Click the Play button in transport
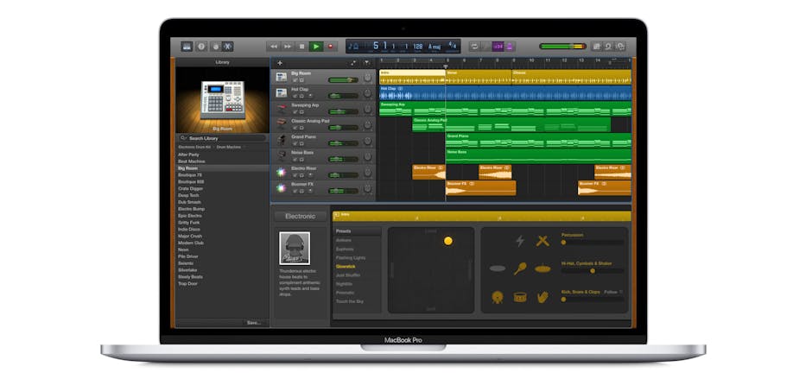Viewport: 812px width, 379px height. [315, 46]
